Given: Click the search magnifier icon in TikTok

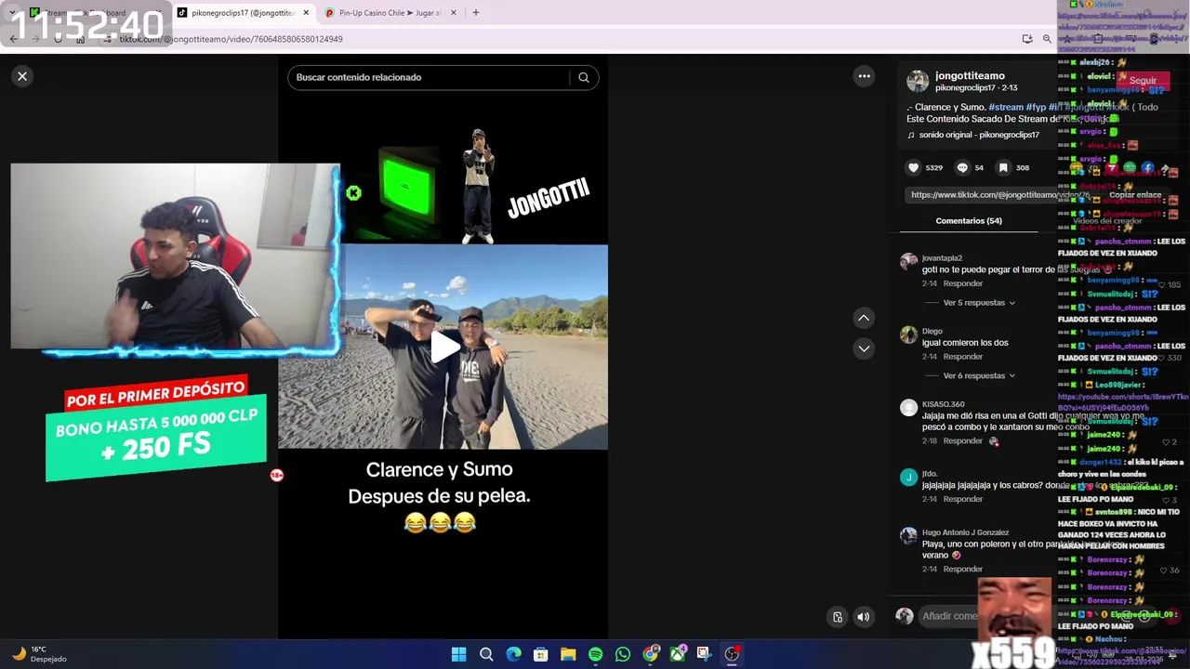Looking at the screenshot, I should point(584,77).
